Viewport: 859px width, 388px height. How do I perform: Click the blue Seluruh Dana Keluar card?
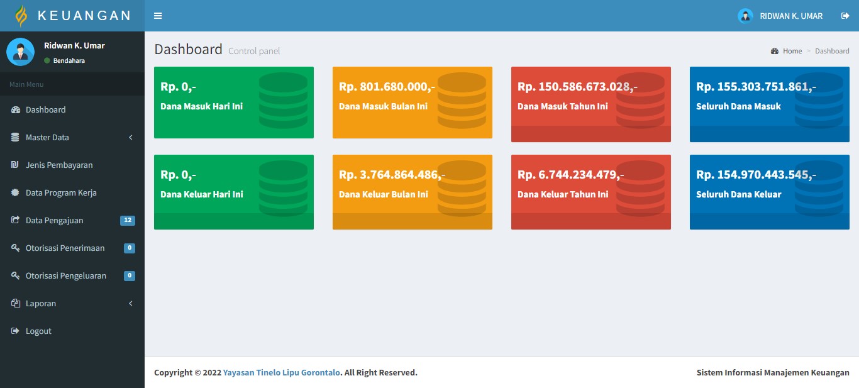pyautogui.click(x=769, y=192)
